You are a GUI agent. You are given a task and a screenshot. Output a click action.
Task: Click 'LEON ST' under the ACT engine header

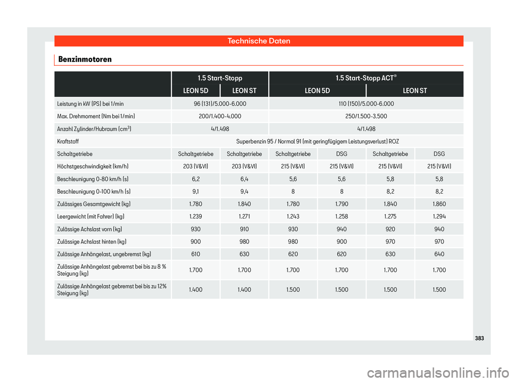pos(415,91)
